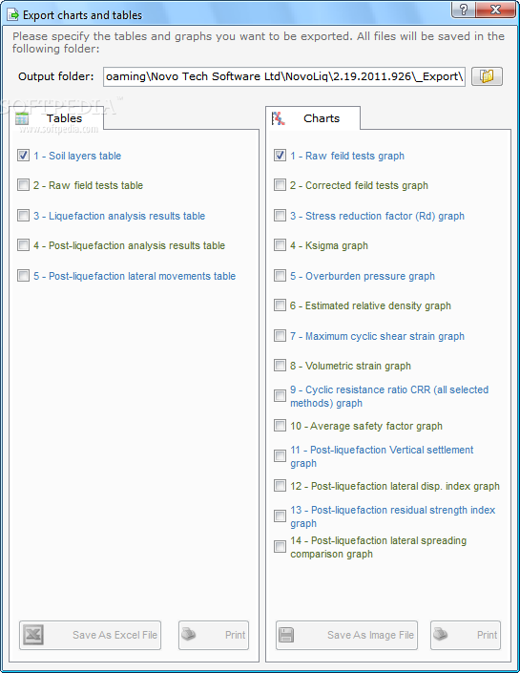The image size is (520, 673).
Task: Tick the Ksigma graph checkbox
Action: tap(280, 245)
